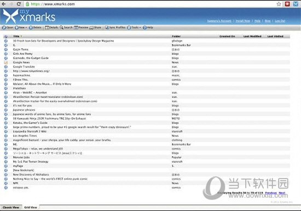
Task: Click the Xmarks extension icon in the browser
Action: [x=296, y=4]
